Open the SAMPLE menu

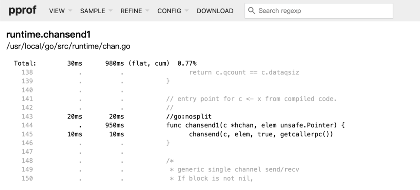(96, 11)
